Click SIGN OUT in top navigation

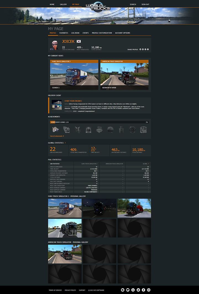click(x=145, y=4)
